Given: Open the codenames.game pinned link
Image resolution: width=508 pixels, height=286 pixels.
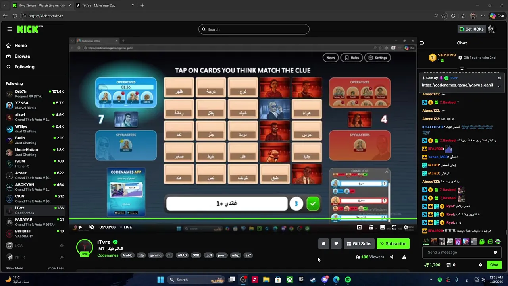Looking at the screenshot, I should click(457, 85).
